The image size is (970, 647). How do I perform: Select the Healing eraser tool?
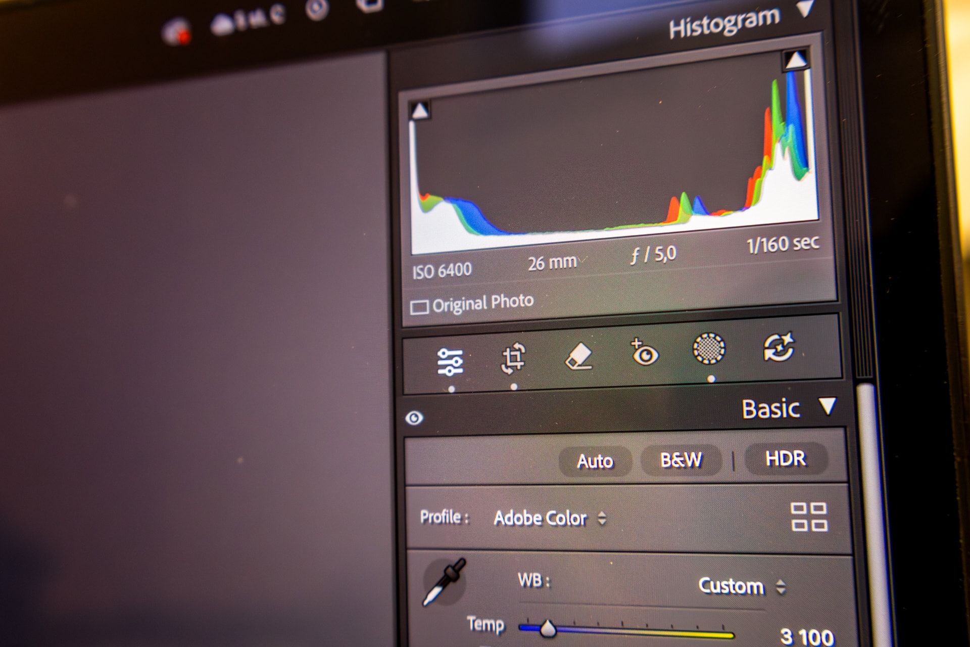tap(579, 357)
